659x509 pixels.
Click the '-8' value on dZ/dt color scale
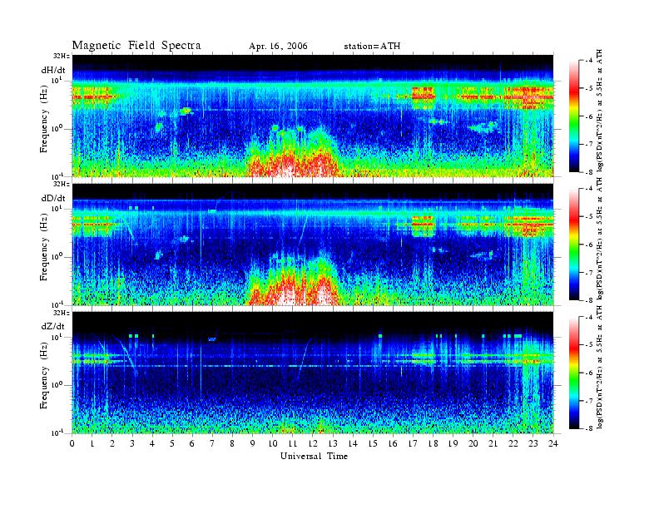[x=587, y=429]
